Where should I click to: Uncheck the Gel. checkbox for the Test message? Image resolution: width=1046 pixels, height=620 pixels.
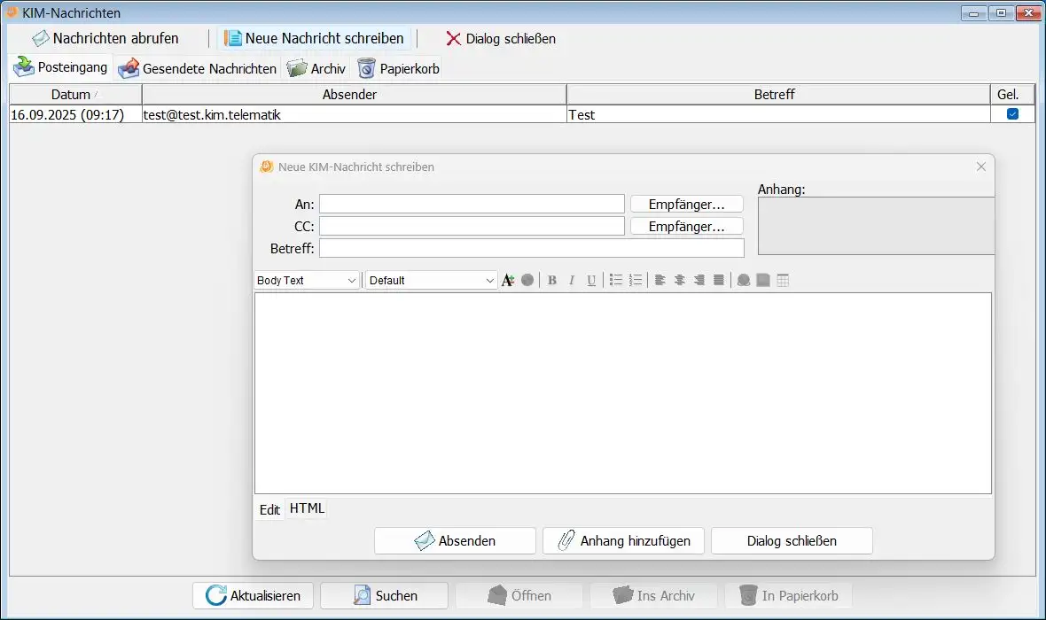[x=1012, y=114]
